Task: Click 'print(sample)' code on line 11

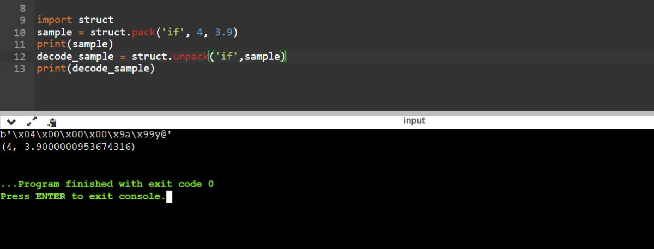Action: (x=75, y=45)
